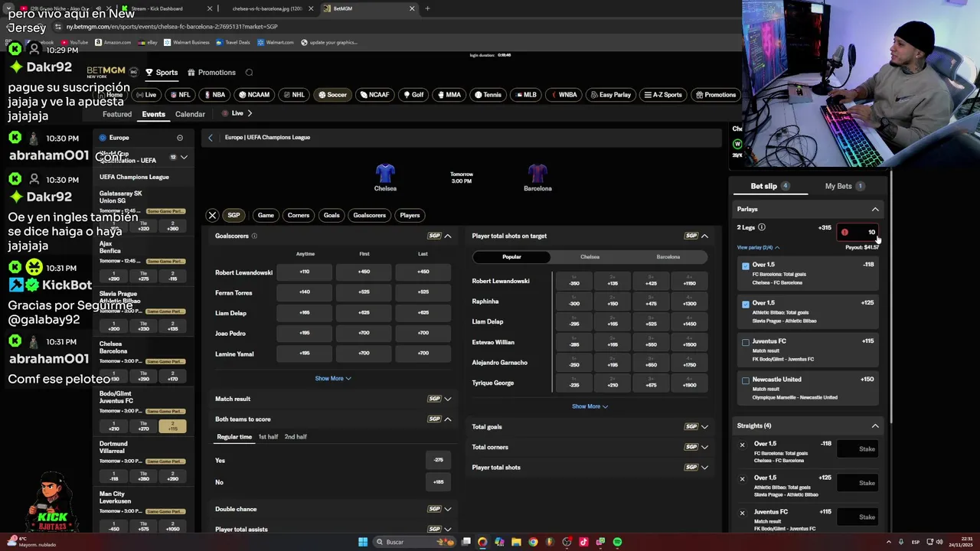Show more players under shots on target

click(590, 406)
